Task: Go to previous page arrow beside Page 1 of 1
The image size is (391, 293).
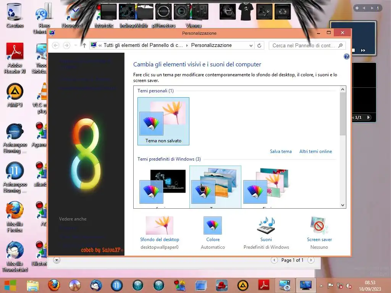Action: pyautogui.click(x=274, y=260)
